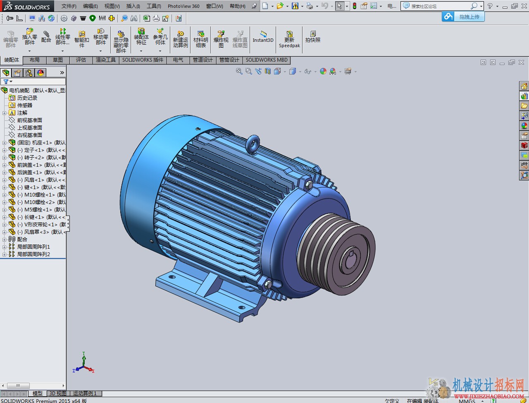Open the PhotoView 360 menu
This screenshot has width=529, height=403.
click(x=183, y=6)
